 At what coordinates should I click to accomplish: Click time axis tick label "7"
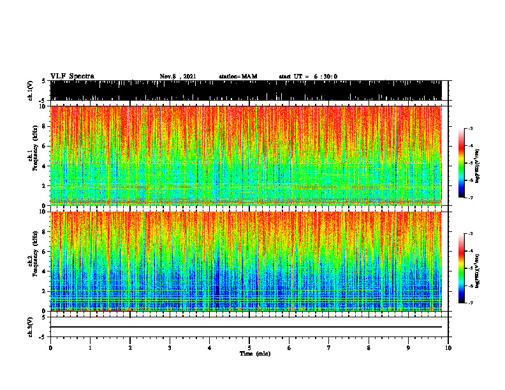(329, 348)
